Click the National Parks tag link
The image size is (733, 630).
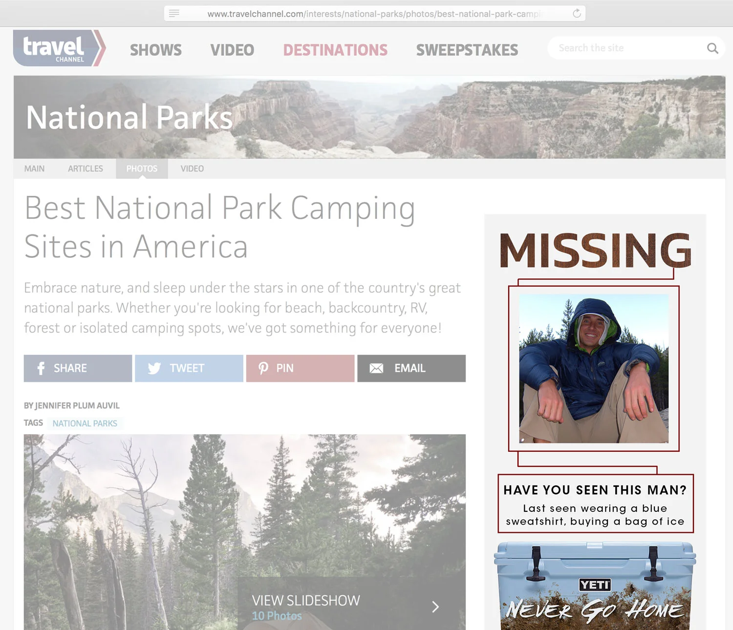[85, 423]
